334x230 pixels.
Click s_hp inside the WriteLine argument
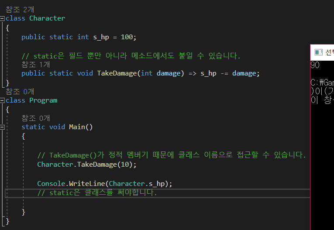click(157, 184)
